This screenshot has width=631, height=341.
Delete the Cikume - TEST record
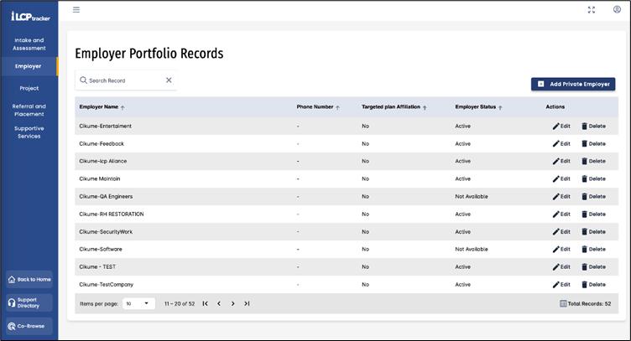593,266
